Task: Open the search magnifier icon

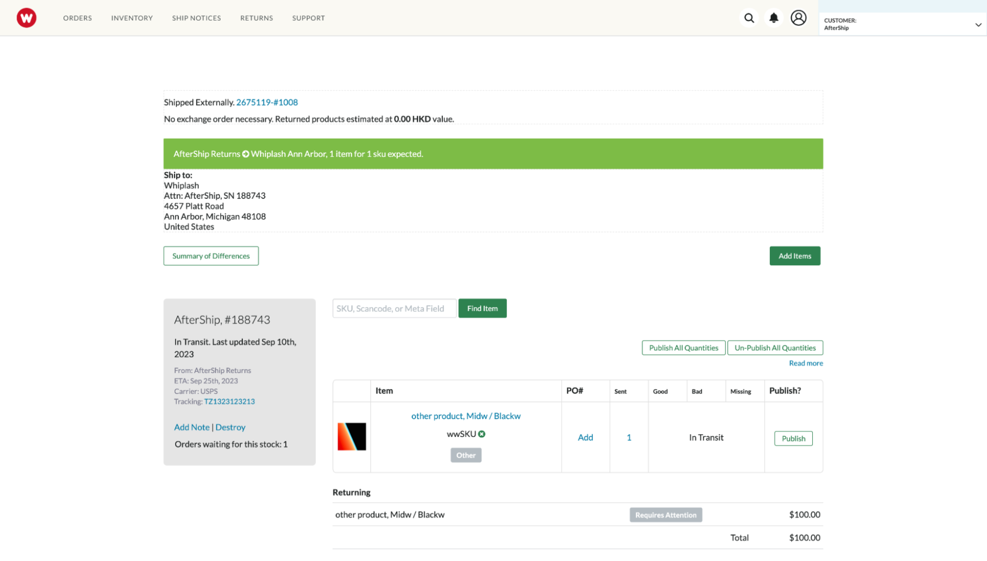Action: [x=749, y=18]
